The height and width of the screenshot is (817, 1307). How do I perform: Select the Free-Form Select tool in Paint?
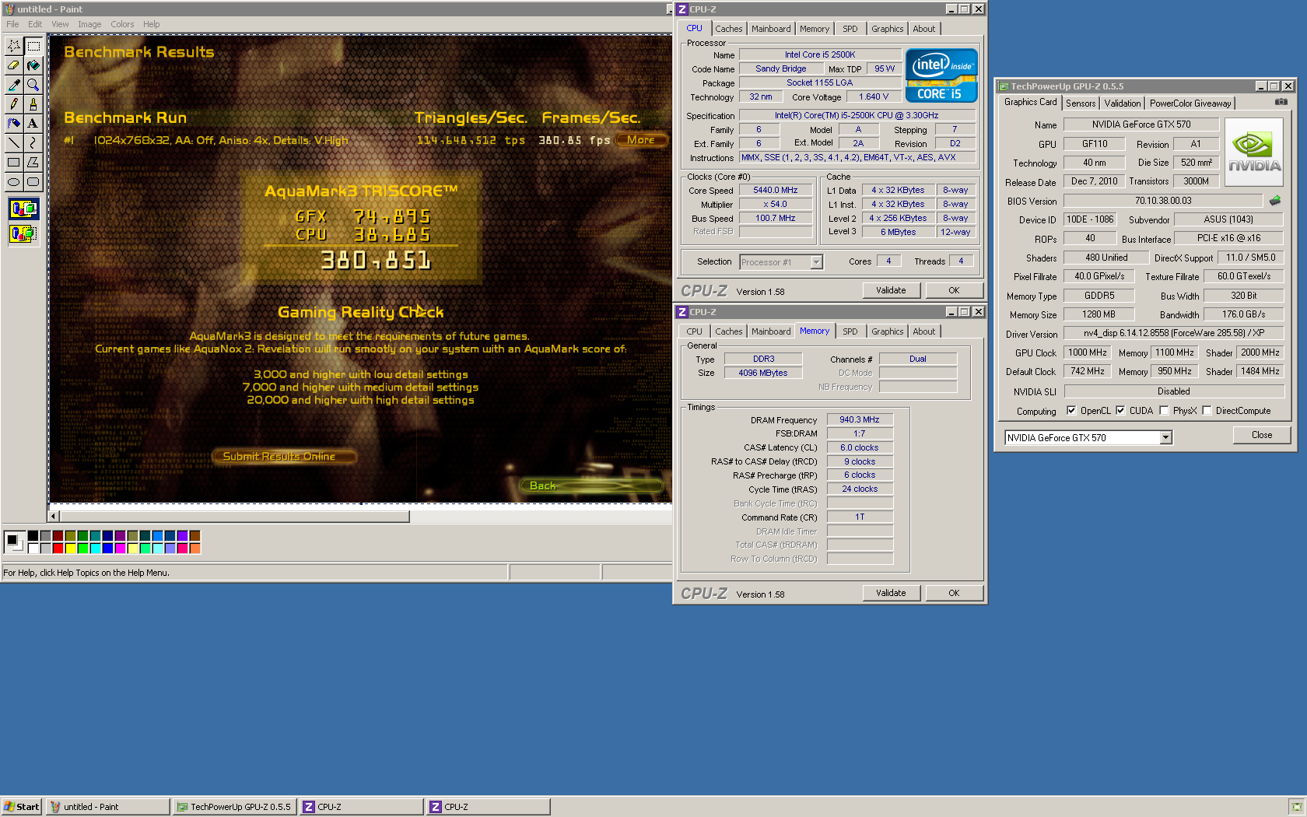[x=14, y=46]
